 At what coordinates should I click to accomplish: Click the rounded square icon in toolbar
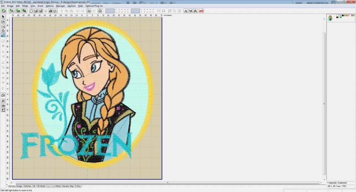click(100, 11)
